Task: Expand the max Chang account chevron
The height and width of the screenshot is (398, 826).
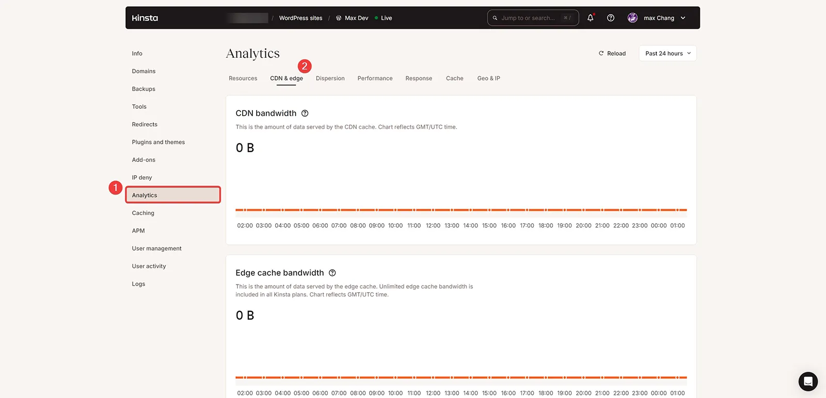Action: pos(683,18)
